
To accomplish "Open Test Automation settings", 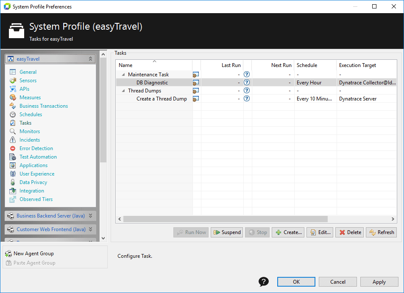I will 38,157.
